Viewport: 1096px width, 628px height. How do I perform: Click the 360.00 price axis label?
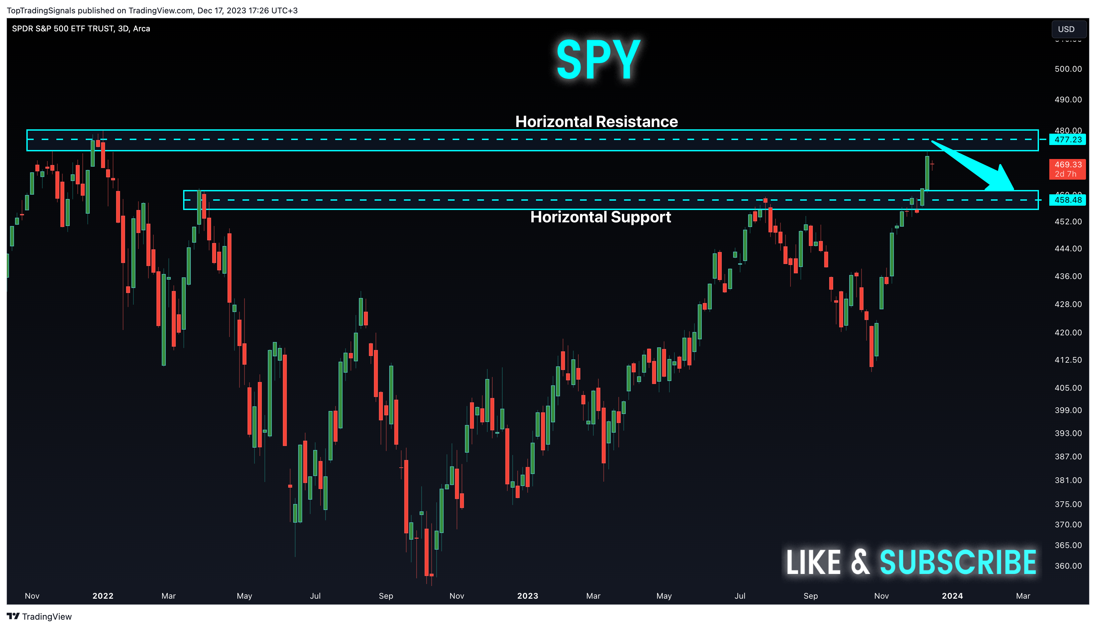pyautogui.click(x=1068, y=566)
